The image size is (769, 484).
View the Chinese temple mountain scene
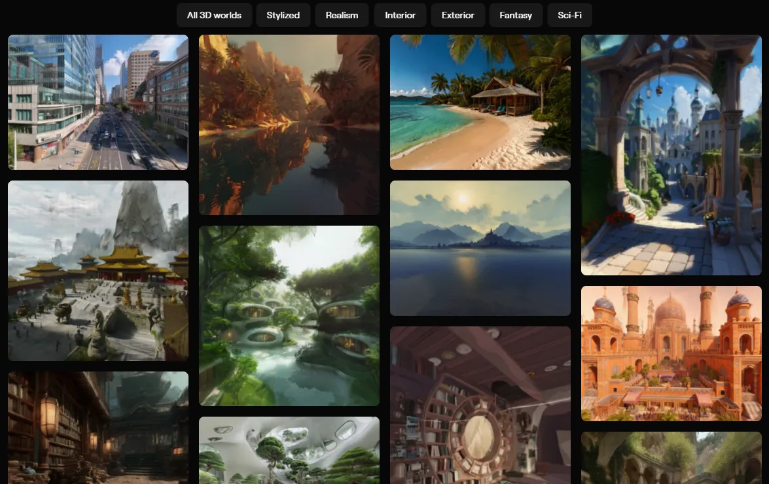click(x=98, y=271)
